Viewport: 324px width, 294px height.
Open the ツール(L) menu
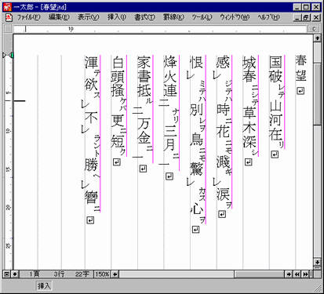click(x=202, y=17)
